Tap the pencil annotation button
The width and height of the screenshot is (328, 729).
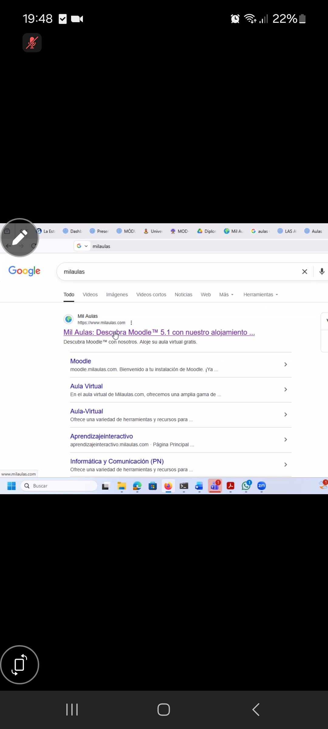(x=20, y=238)
